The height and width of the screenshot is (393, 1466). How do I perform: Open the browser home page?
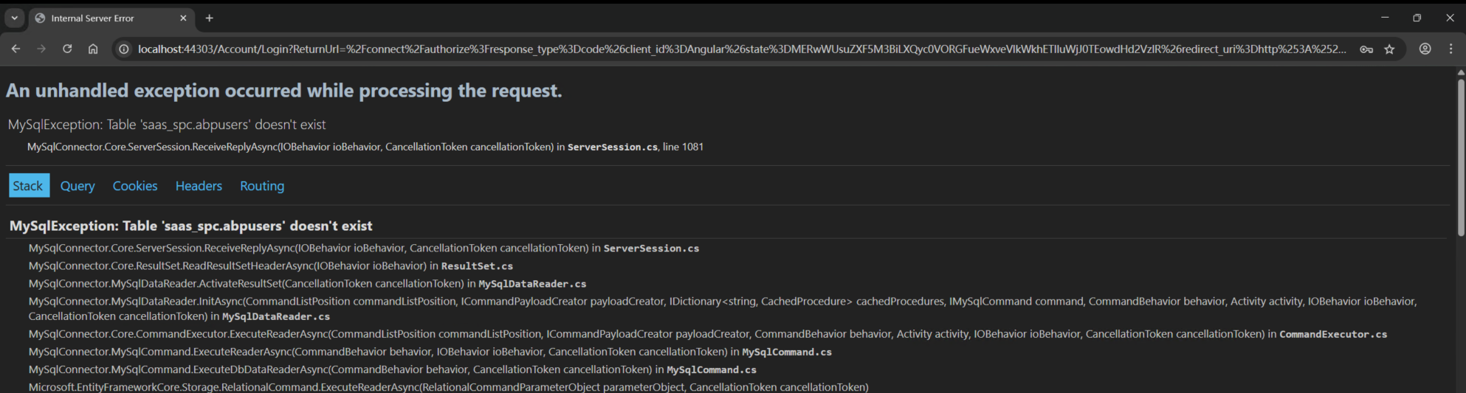[93, 49]
